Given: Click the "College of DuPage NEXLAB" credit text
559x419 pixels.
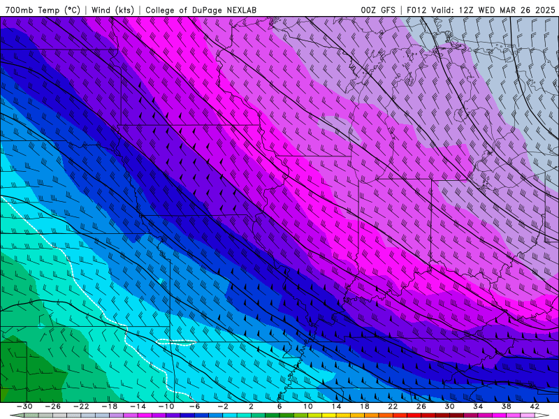Looking at the screenshot, I should (x=201, y=10).
